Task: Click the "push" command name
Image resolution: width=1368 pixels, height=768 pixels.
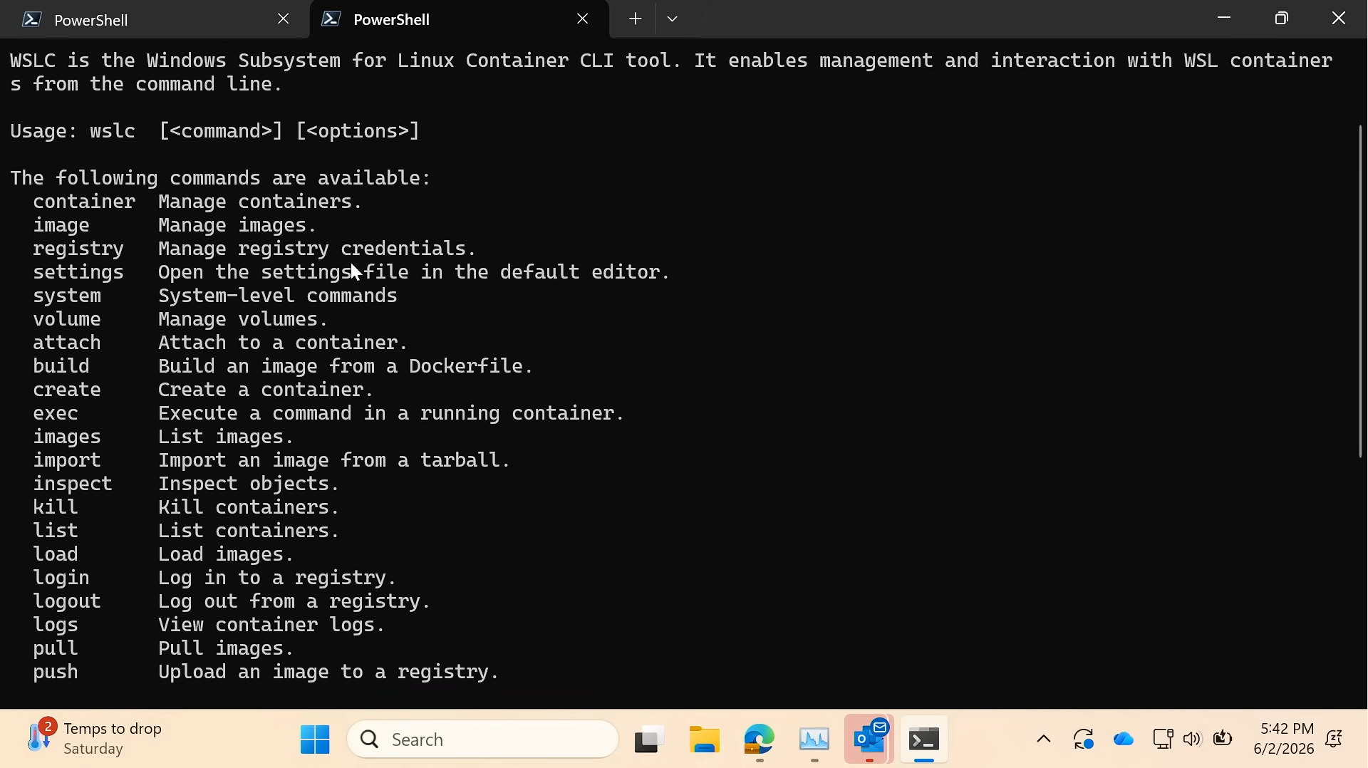Action: (56, 673)
